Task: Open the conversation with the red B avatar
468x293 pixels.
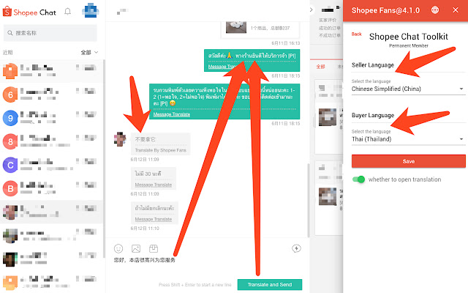Action: pyautogui.click(x=51, y=188)
